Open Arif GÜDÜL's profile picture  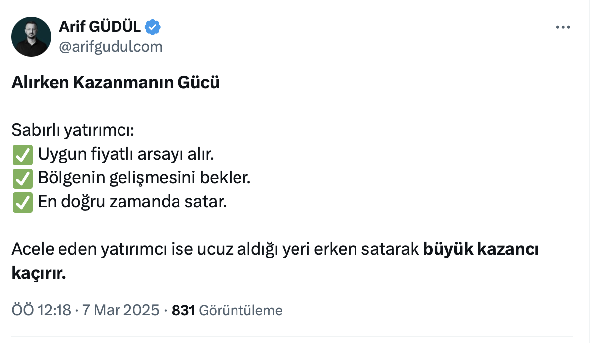31,36
